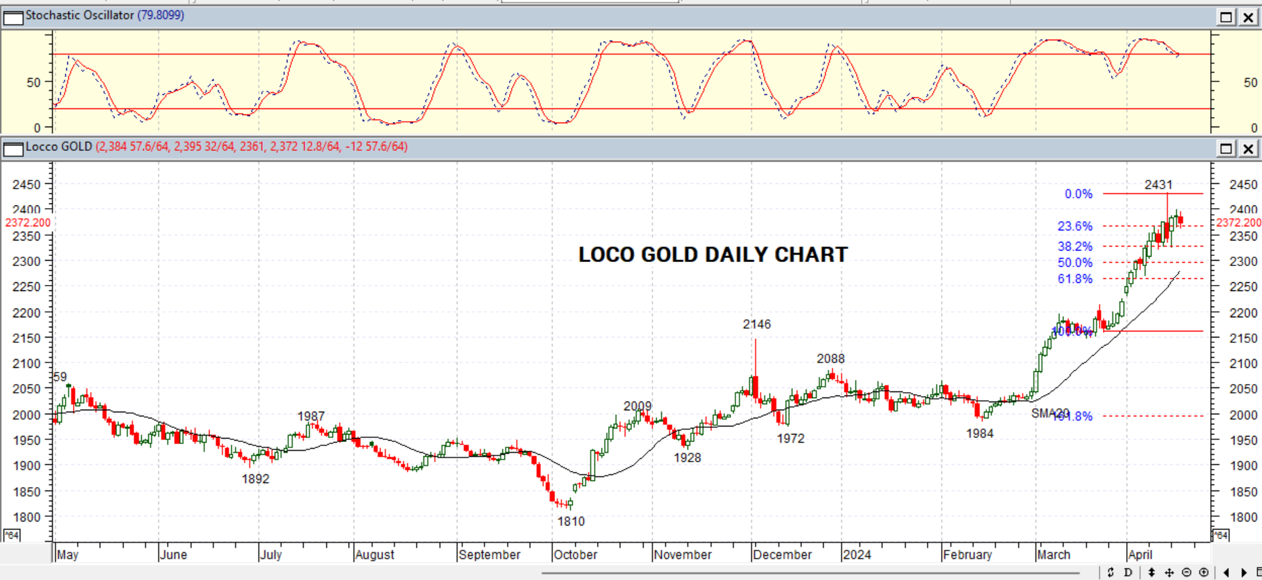Click the 2431 high price label

pos(1158,185)
